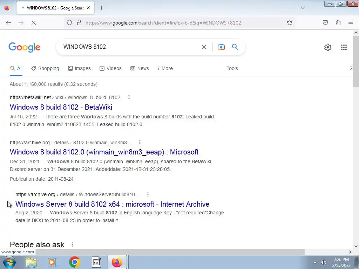
Task: Select Firefox taskbar button
Action: 117,262
